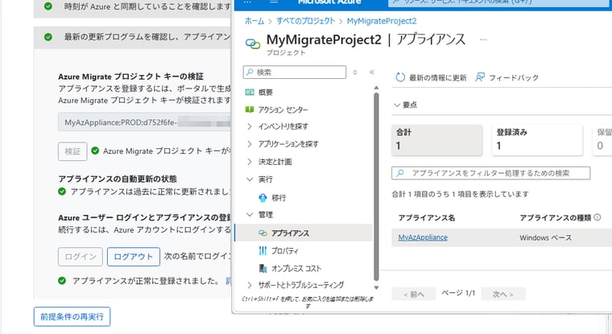
Task: Click green check beside 最新の更新プログラムを確認
Action: tap(48, 37)
